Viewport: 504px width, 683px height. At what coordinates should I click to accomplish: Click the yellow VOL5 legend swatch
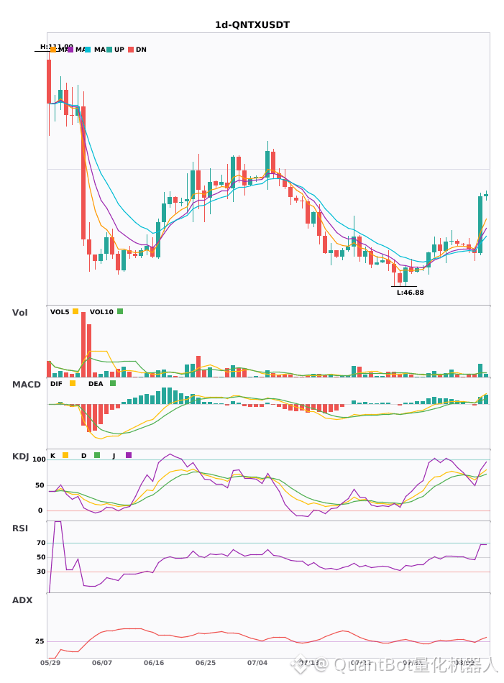75,311
